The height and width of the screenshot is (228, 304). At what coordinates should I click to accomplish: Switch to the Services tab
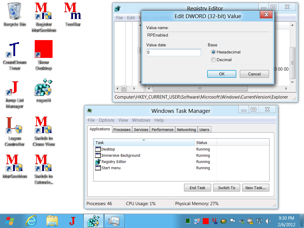click(141, 129)
